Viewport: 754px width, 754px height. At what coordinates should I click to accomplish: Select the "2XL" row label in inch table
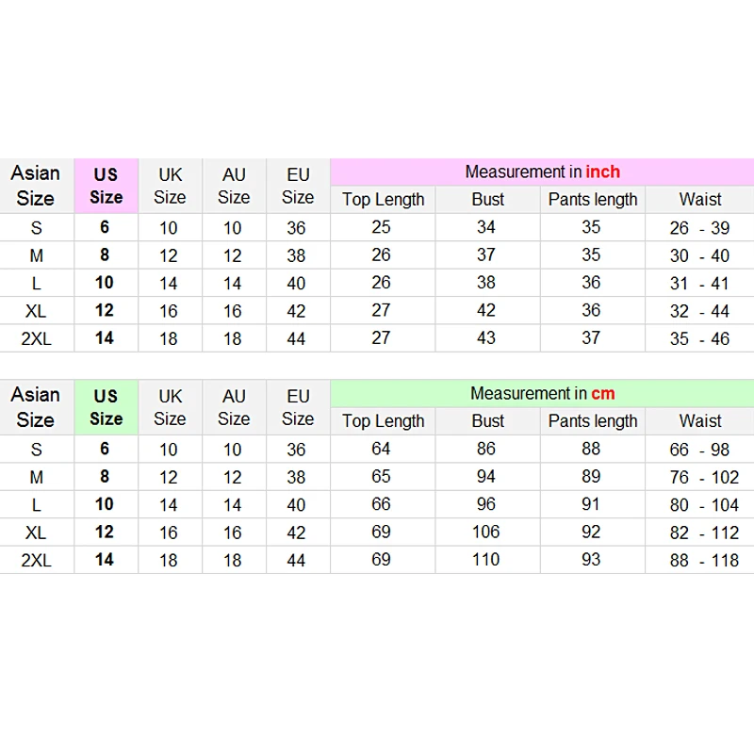click(x=36, y=339)
